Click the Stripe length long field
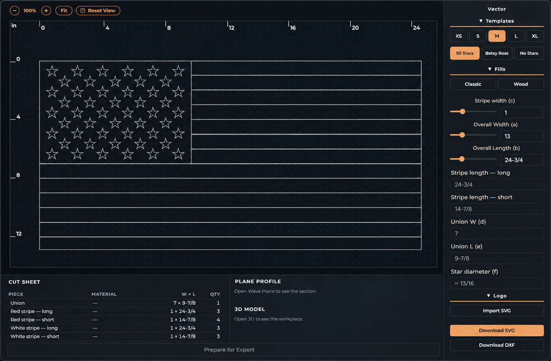The image size is (551, 361). 497,184
